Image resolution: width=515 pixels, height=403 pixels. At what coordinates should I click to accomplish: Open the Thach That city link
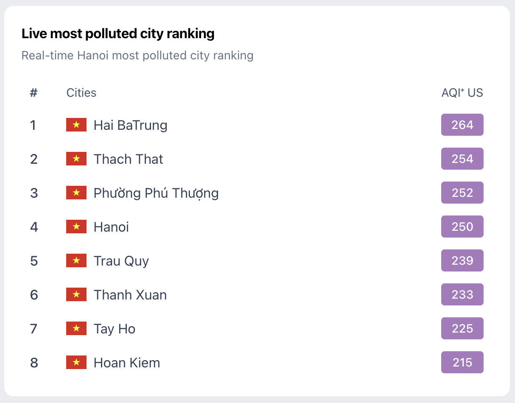click(128, 159)
